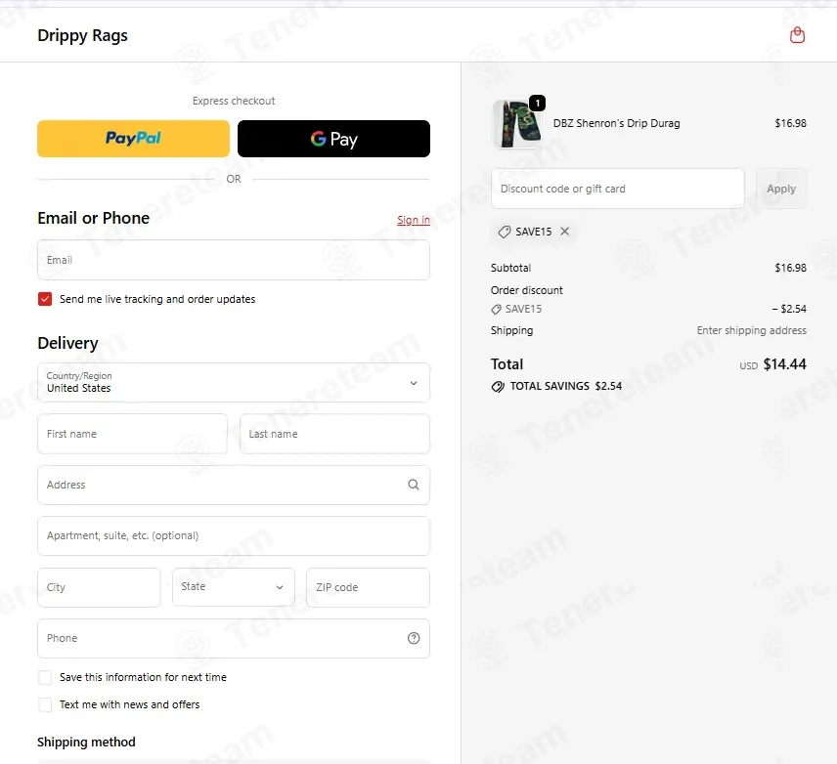
Task: Click the Subtotal label
Action: (510, 268)
